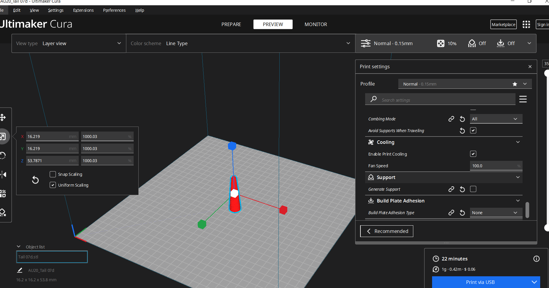The image size is (549, 288).
Task: Open the Profile dropdown
Action: click(465, 84)
